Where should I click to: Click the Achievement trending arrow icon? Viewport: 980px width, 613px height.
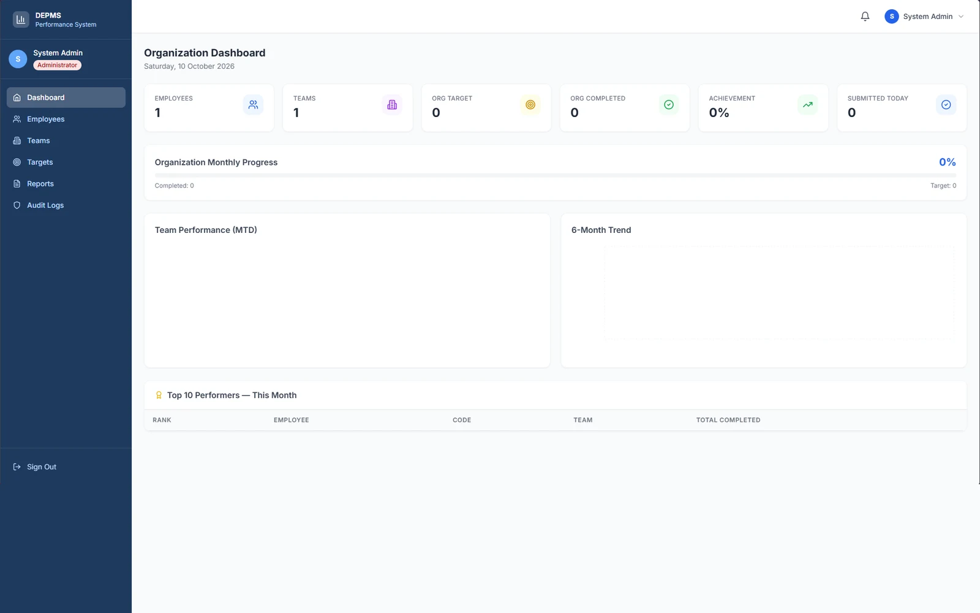[x=808, y=105]
